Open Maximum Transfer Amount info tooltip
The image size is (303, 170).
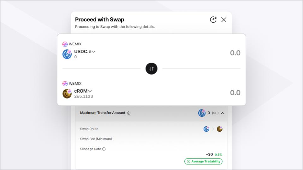pyautogui.click(x=129, y=113)
